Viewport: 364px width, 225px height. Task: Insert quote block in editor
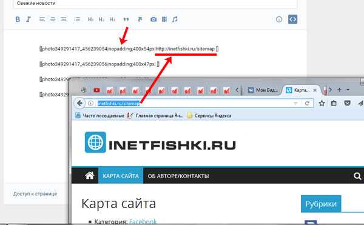tap(126, 19)
